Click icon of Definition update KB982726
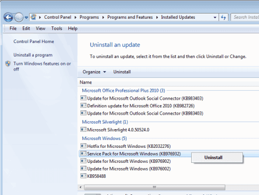 coord(83,105)
